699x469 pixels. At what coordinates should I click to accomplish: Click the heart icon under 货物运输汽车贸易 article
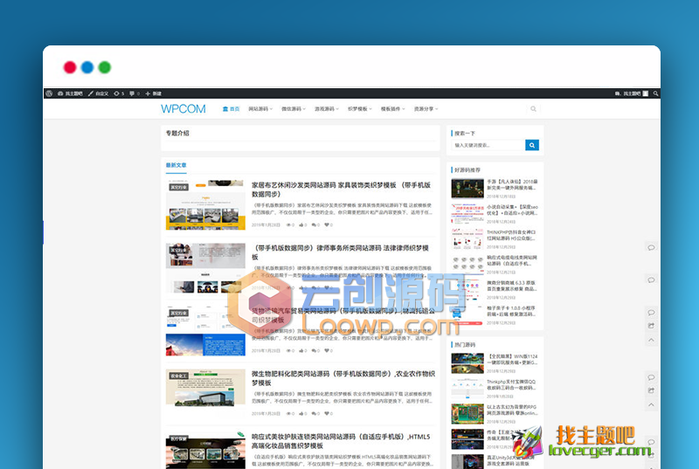point(329,351)
